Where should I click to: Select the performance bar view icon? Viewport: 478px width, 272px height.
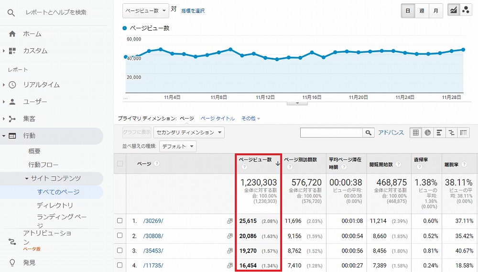click(439, 132)
